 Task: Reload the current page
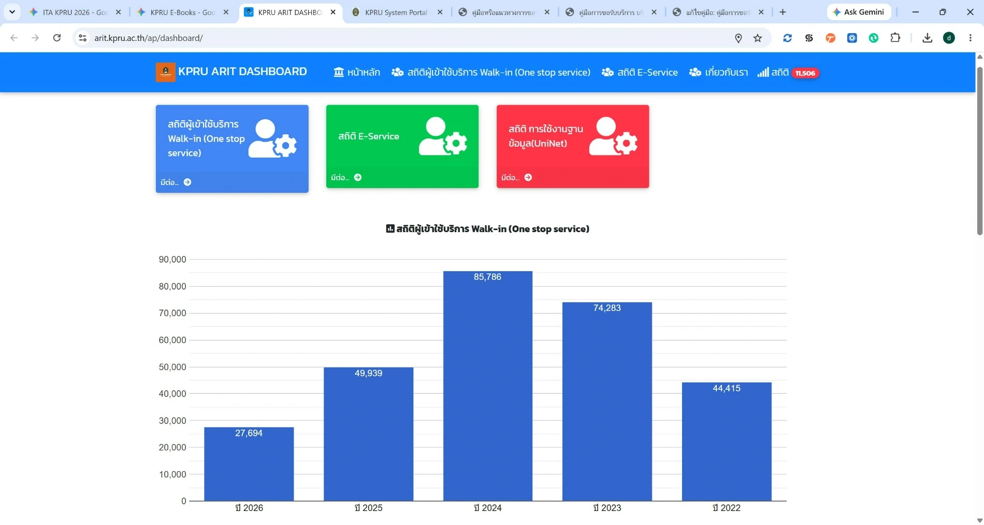(x=57, y=38)
